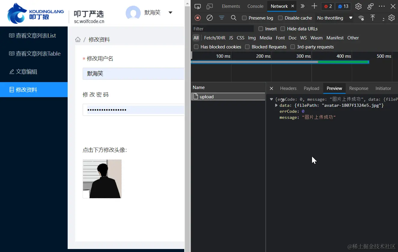Open the Payload tab
The image size is (398, 252).
coord(311,88)
